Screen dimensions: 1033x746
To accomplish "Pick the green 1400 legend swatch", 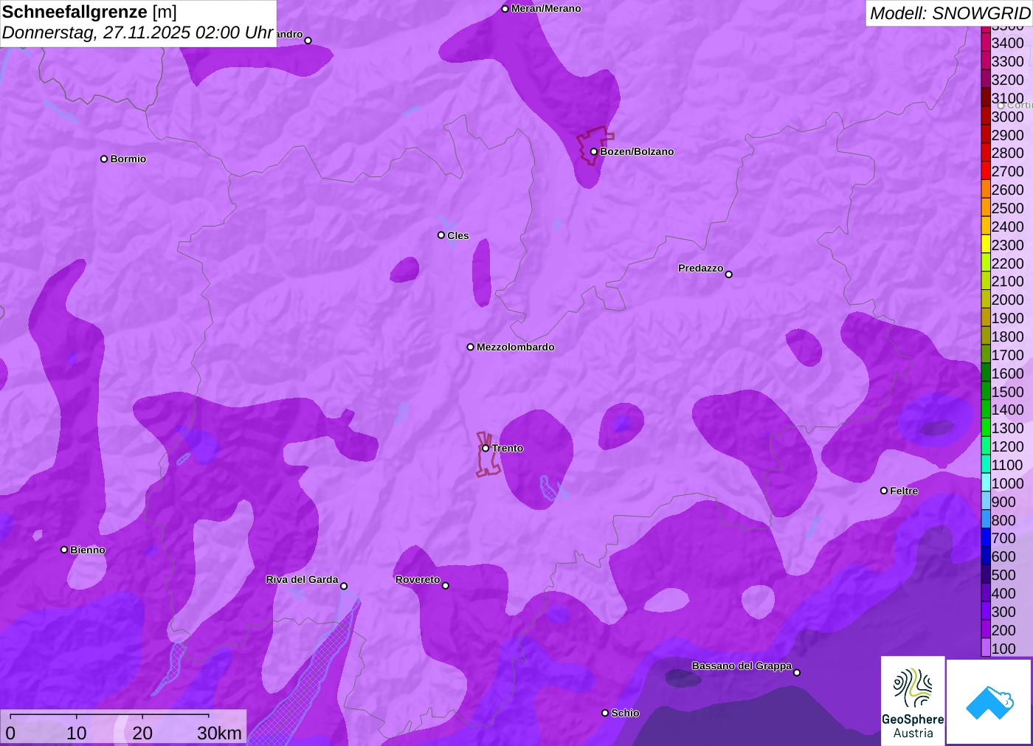I will 986,410.
